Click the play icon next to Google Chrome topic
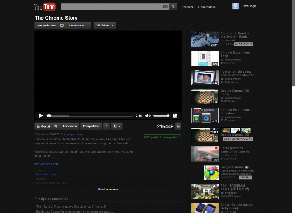295x213 pixels. [247, 167]
